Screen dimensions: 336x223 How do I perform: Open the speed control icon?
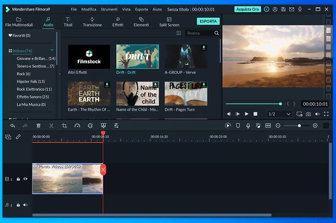pyautogui.click(x=77, y=126)
